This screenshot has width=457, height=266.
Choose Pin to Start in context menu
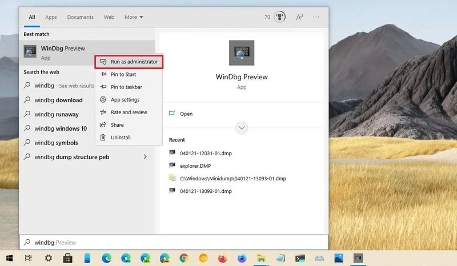coord(129,74)
